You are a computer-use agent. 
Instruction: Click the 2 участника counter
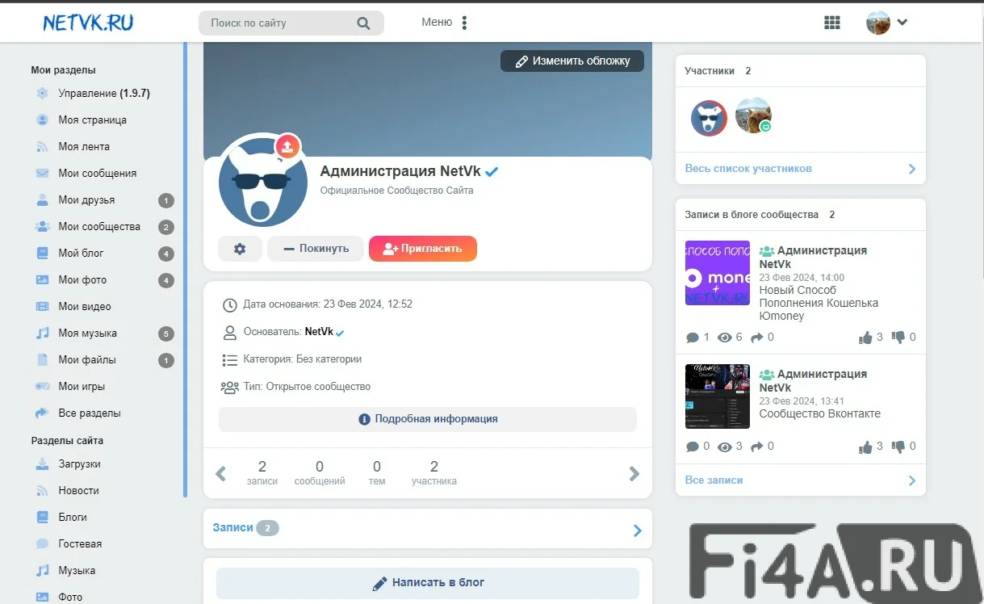point(434,473)
